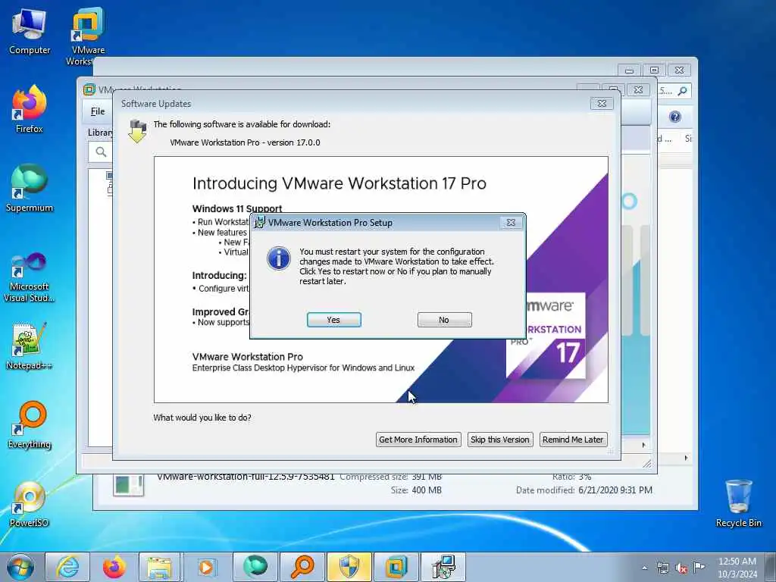Image resolution: width=776 pixels, height=582 pixels.
Task: Close the Software Updates window
Action: pos(602,103)
